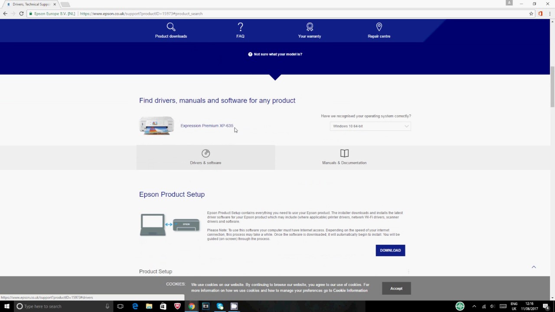
Task: Open File Explorer from taskbar
Action: point(149,306)
